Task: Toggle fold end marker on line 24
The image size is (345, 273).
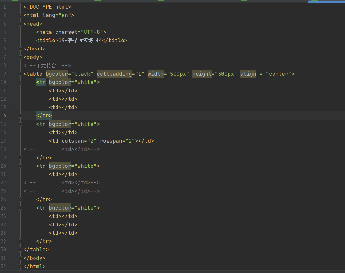Action: (x=20, y=199)
